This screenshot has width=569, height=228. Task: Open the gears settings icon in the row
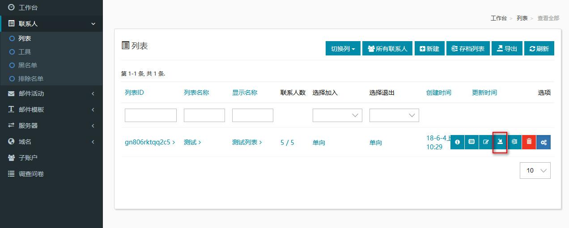[544, 142]
